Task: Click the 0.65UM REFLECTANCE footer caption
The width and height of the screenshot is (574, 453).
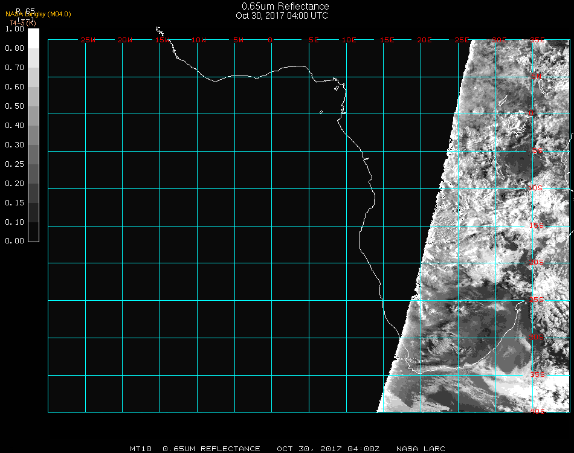Action: point(211,449)
